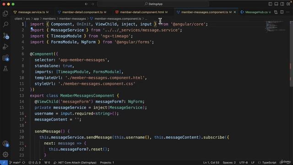Image resolution: width=293 pixels, height=165 pixels.
Task: Select the members breadcrumb segment
Action: tap(49, 19)
